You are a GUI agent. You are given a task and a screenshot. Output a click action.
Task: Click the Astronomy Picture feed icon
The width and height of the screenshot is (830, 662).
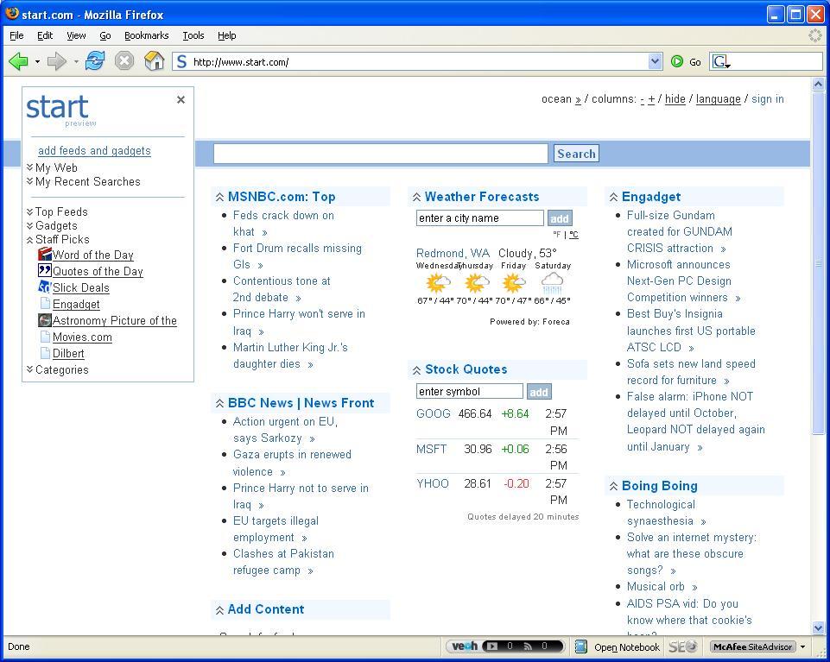tap(45, 319)
